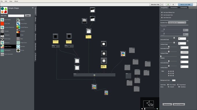
Task: Open the Parameters tab
Action: point(174,8)
